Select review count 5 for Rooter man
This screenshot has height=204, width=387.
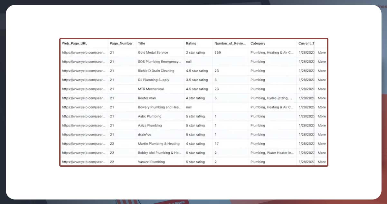pos(216,98)
